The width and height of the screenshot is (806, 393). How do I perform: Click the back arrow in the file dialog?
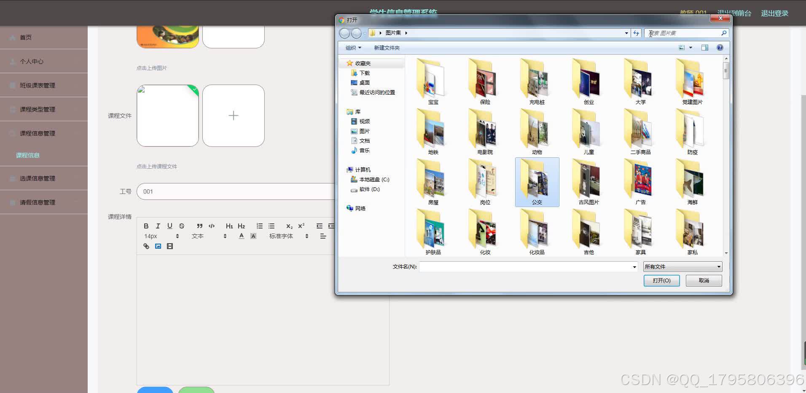344,33
